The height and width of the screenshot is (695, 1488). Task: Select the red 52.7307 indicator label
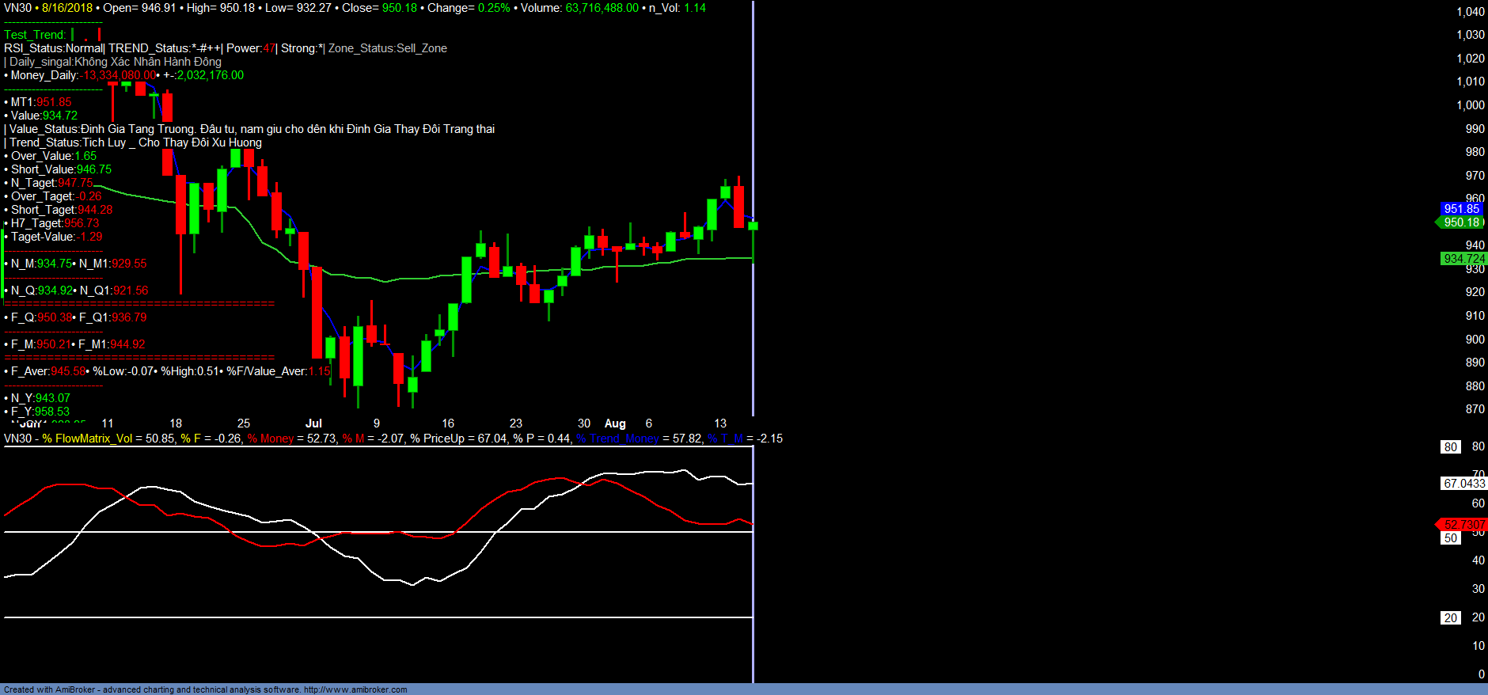coord(1463,525)
